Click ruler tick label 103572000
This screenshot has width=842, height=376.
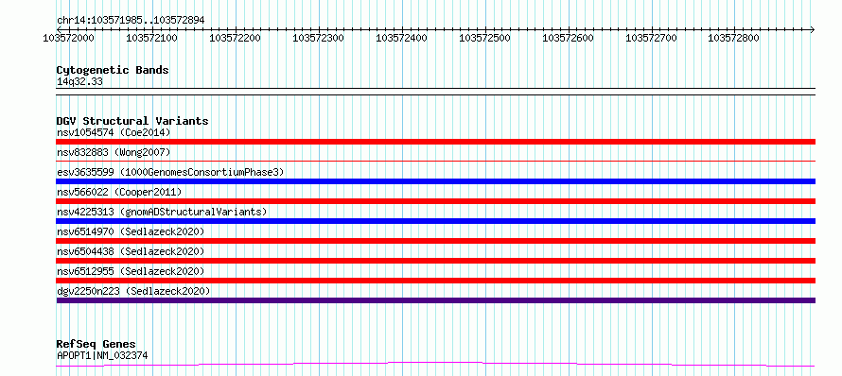[69, 38]
